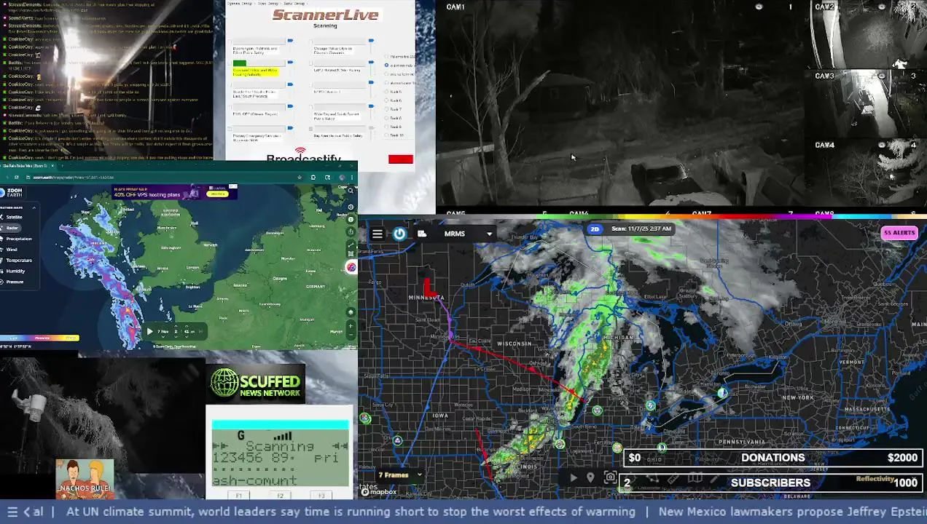Open the browser three-dot menu
This screenshot has height=524, width=927.
click(352, 178)
